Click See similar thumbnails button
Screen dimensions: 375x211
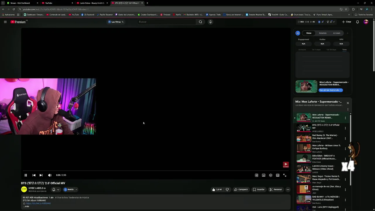tap(331, 90)
